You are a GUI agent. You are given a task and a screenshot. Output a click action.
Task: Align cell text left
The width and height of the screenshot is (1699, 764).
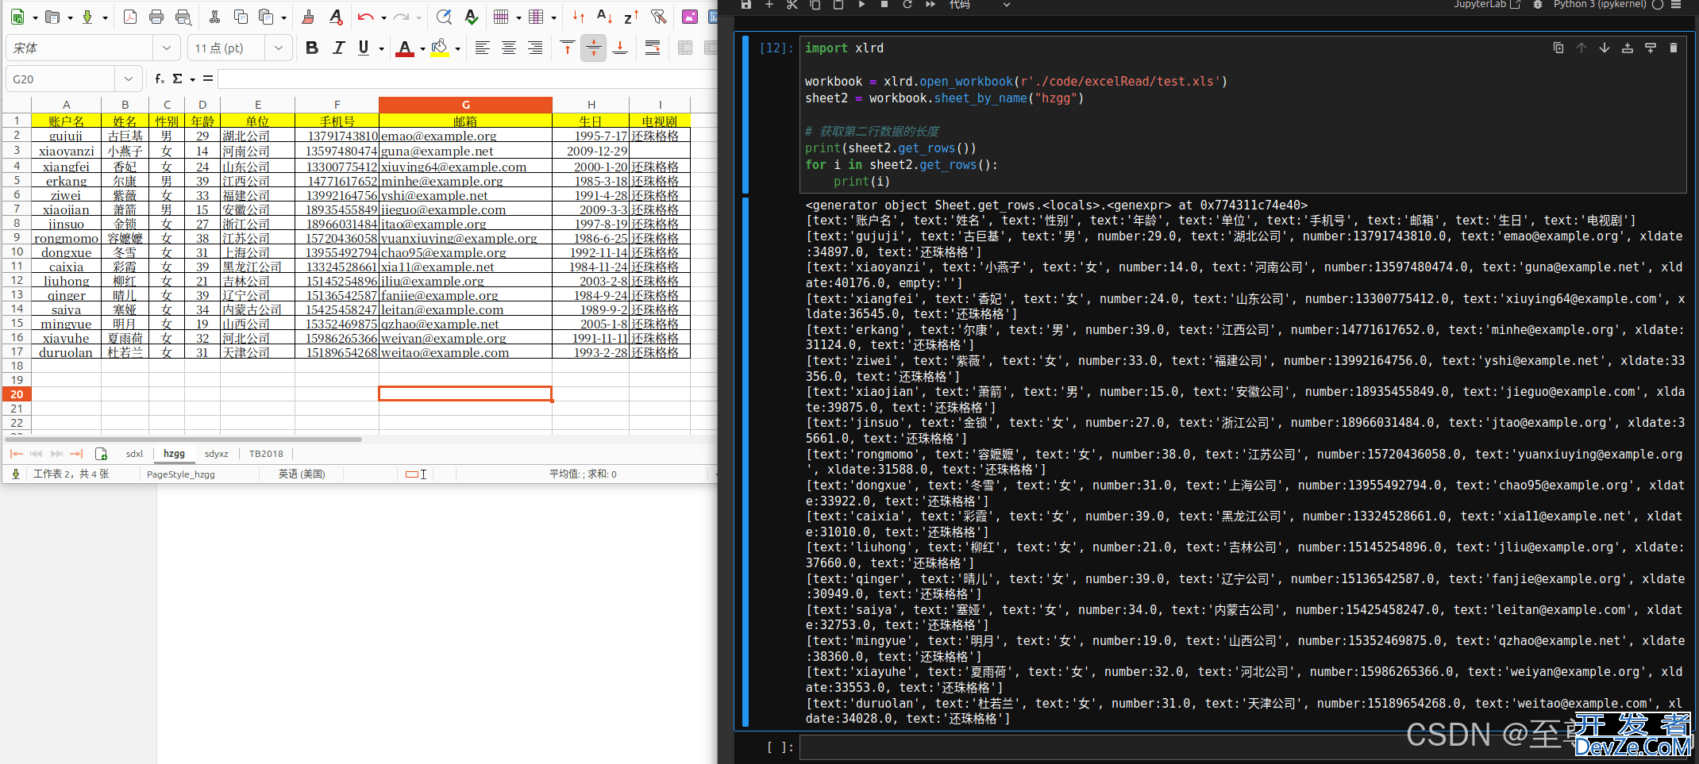click(482, 48)
